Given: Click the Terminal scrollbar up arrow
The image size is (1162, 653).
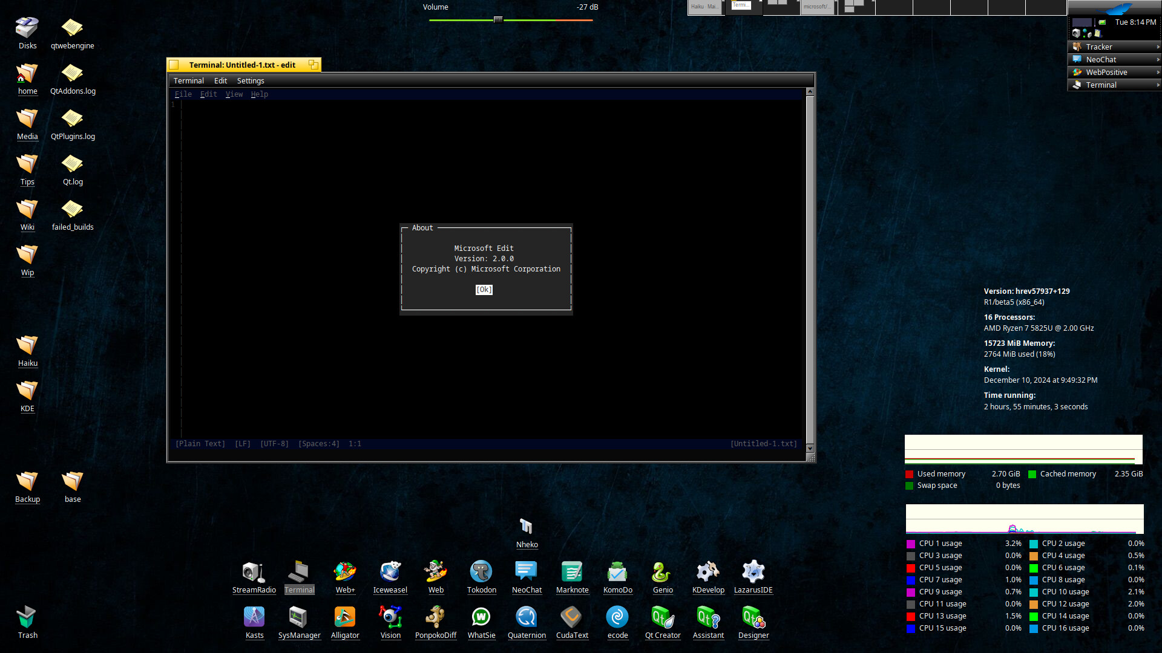Looking at the screenshot, I should click(810, 92).
